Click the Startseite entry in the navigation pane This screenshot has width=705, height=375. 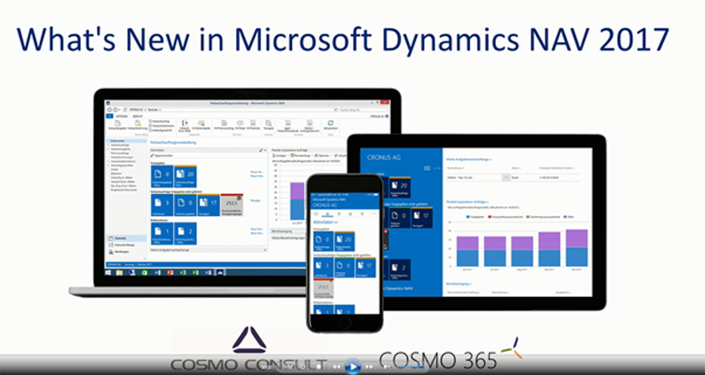tap(124, 239)
